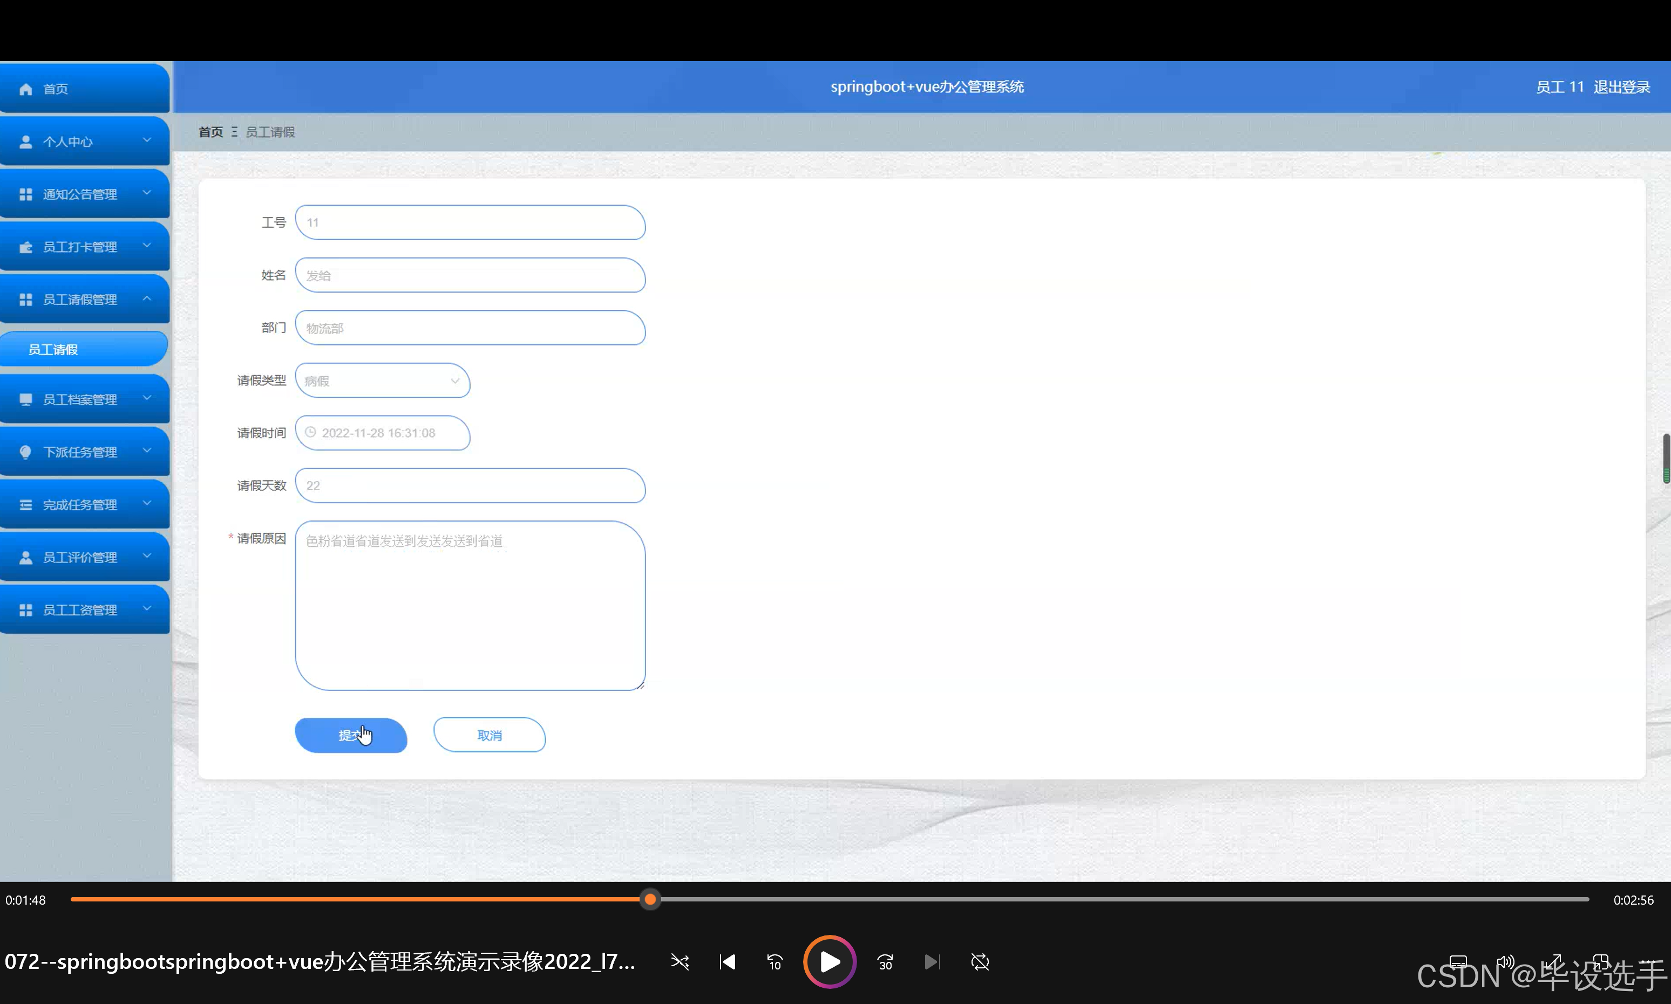Click 首页 in the breadcrumb
This screenshot has height=1004, width=1671.
point(210,132)
